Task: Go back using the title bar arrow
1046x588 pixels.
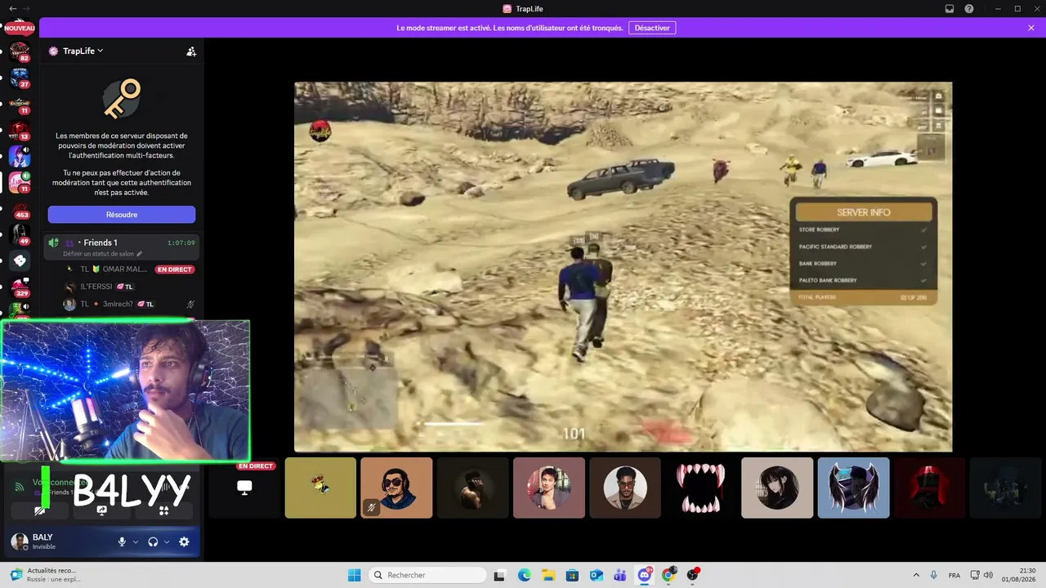Action: click(x=12, y=9)
